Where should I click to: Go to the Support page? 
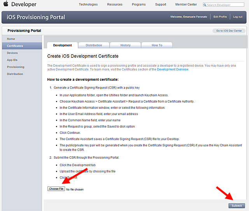click(x=161, y=5)
